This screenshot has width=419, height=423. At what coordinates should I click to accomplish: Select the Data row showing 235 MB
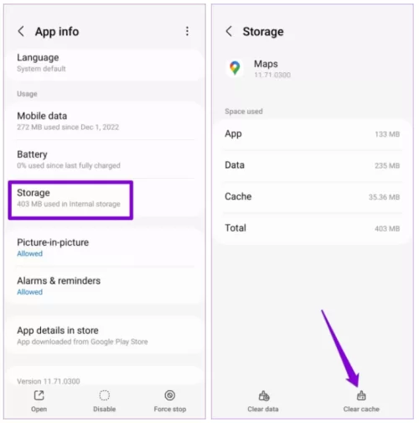click(x=313, y=165)
